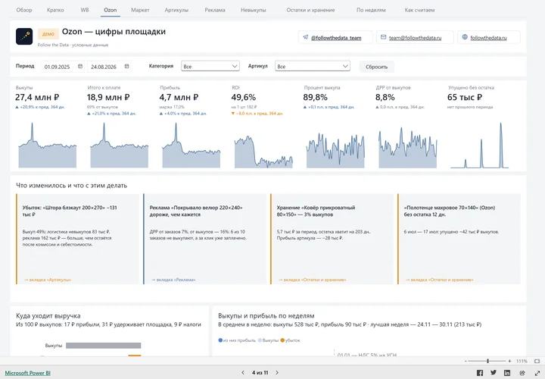Open the Реклама «Покрывало велюр 220×240» card

pyautogui.click(x=204, y=239)
